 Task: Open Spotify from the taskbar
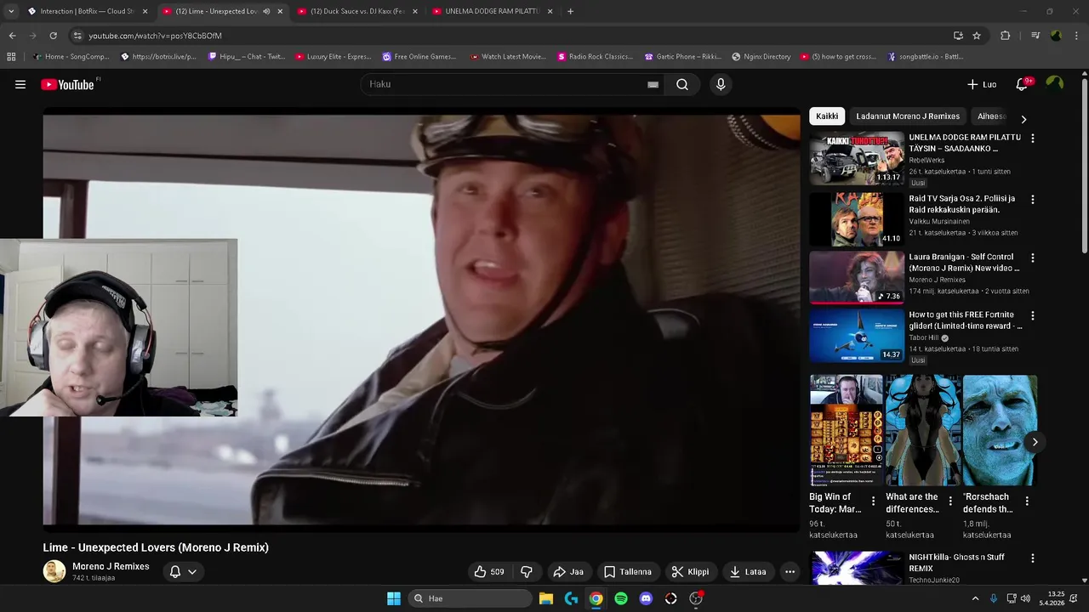pyautogui.click(x=621, y=598)
